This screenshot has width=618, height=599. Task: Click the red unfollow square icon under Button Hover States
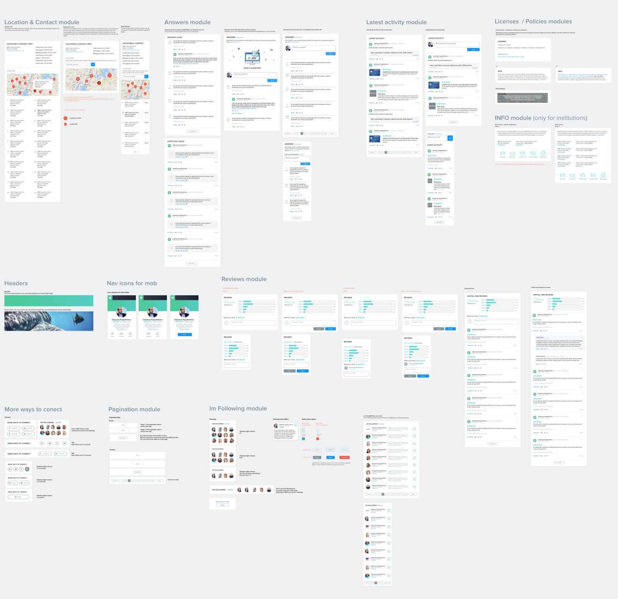click(317, 439)
